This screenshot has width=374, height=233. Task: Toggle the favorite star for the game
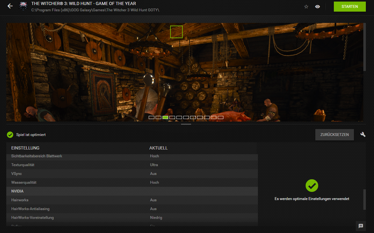tap(306, 6)
